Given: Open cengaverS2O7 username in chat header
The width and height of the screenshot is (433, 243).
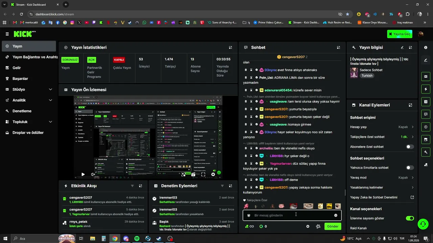Looking at the screenshot, I should point(293,57).
